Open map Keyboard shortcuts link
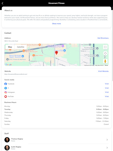This screenshot has width=113, height=151. tap(89, 65)
